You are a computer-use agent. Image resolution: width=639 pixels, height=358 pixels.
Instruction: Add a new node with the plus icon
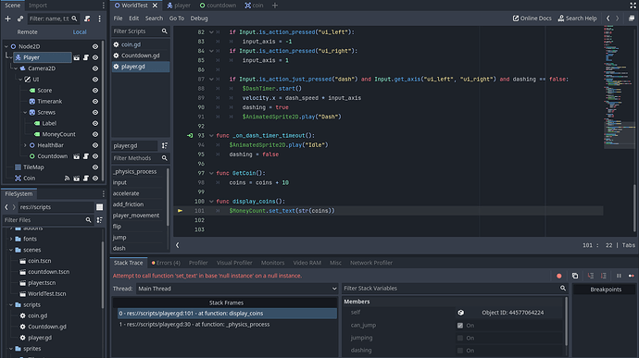click(x=7, y=19)
